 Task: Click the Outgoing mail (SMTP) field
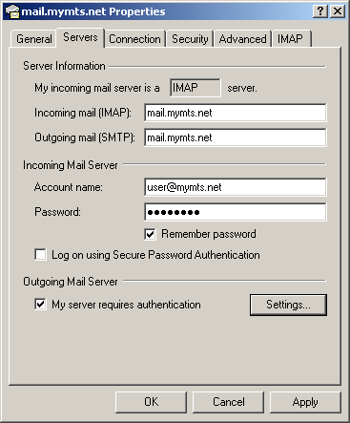(x=236, y=137)
